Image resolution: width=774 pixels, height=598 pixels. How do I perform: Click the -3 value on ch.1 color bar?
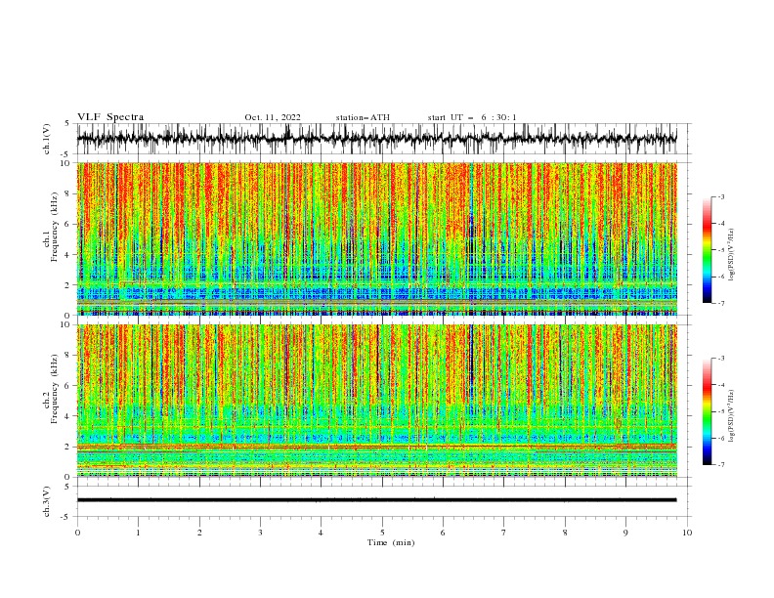(721, 197)
